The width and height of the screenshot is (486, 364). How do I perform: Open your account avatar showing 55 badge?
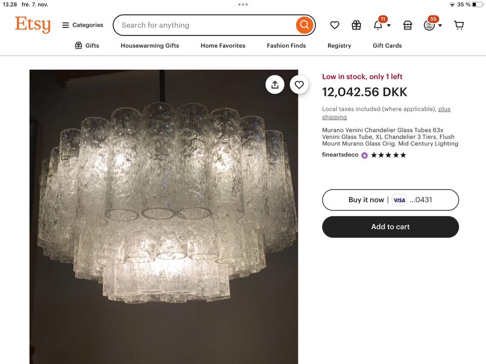click(430, 25)
